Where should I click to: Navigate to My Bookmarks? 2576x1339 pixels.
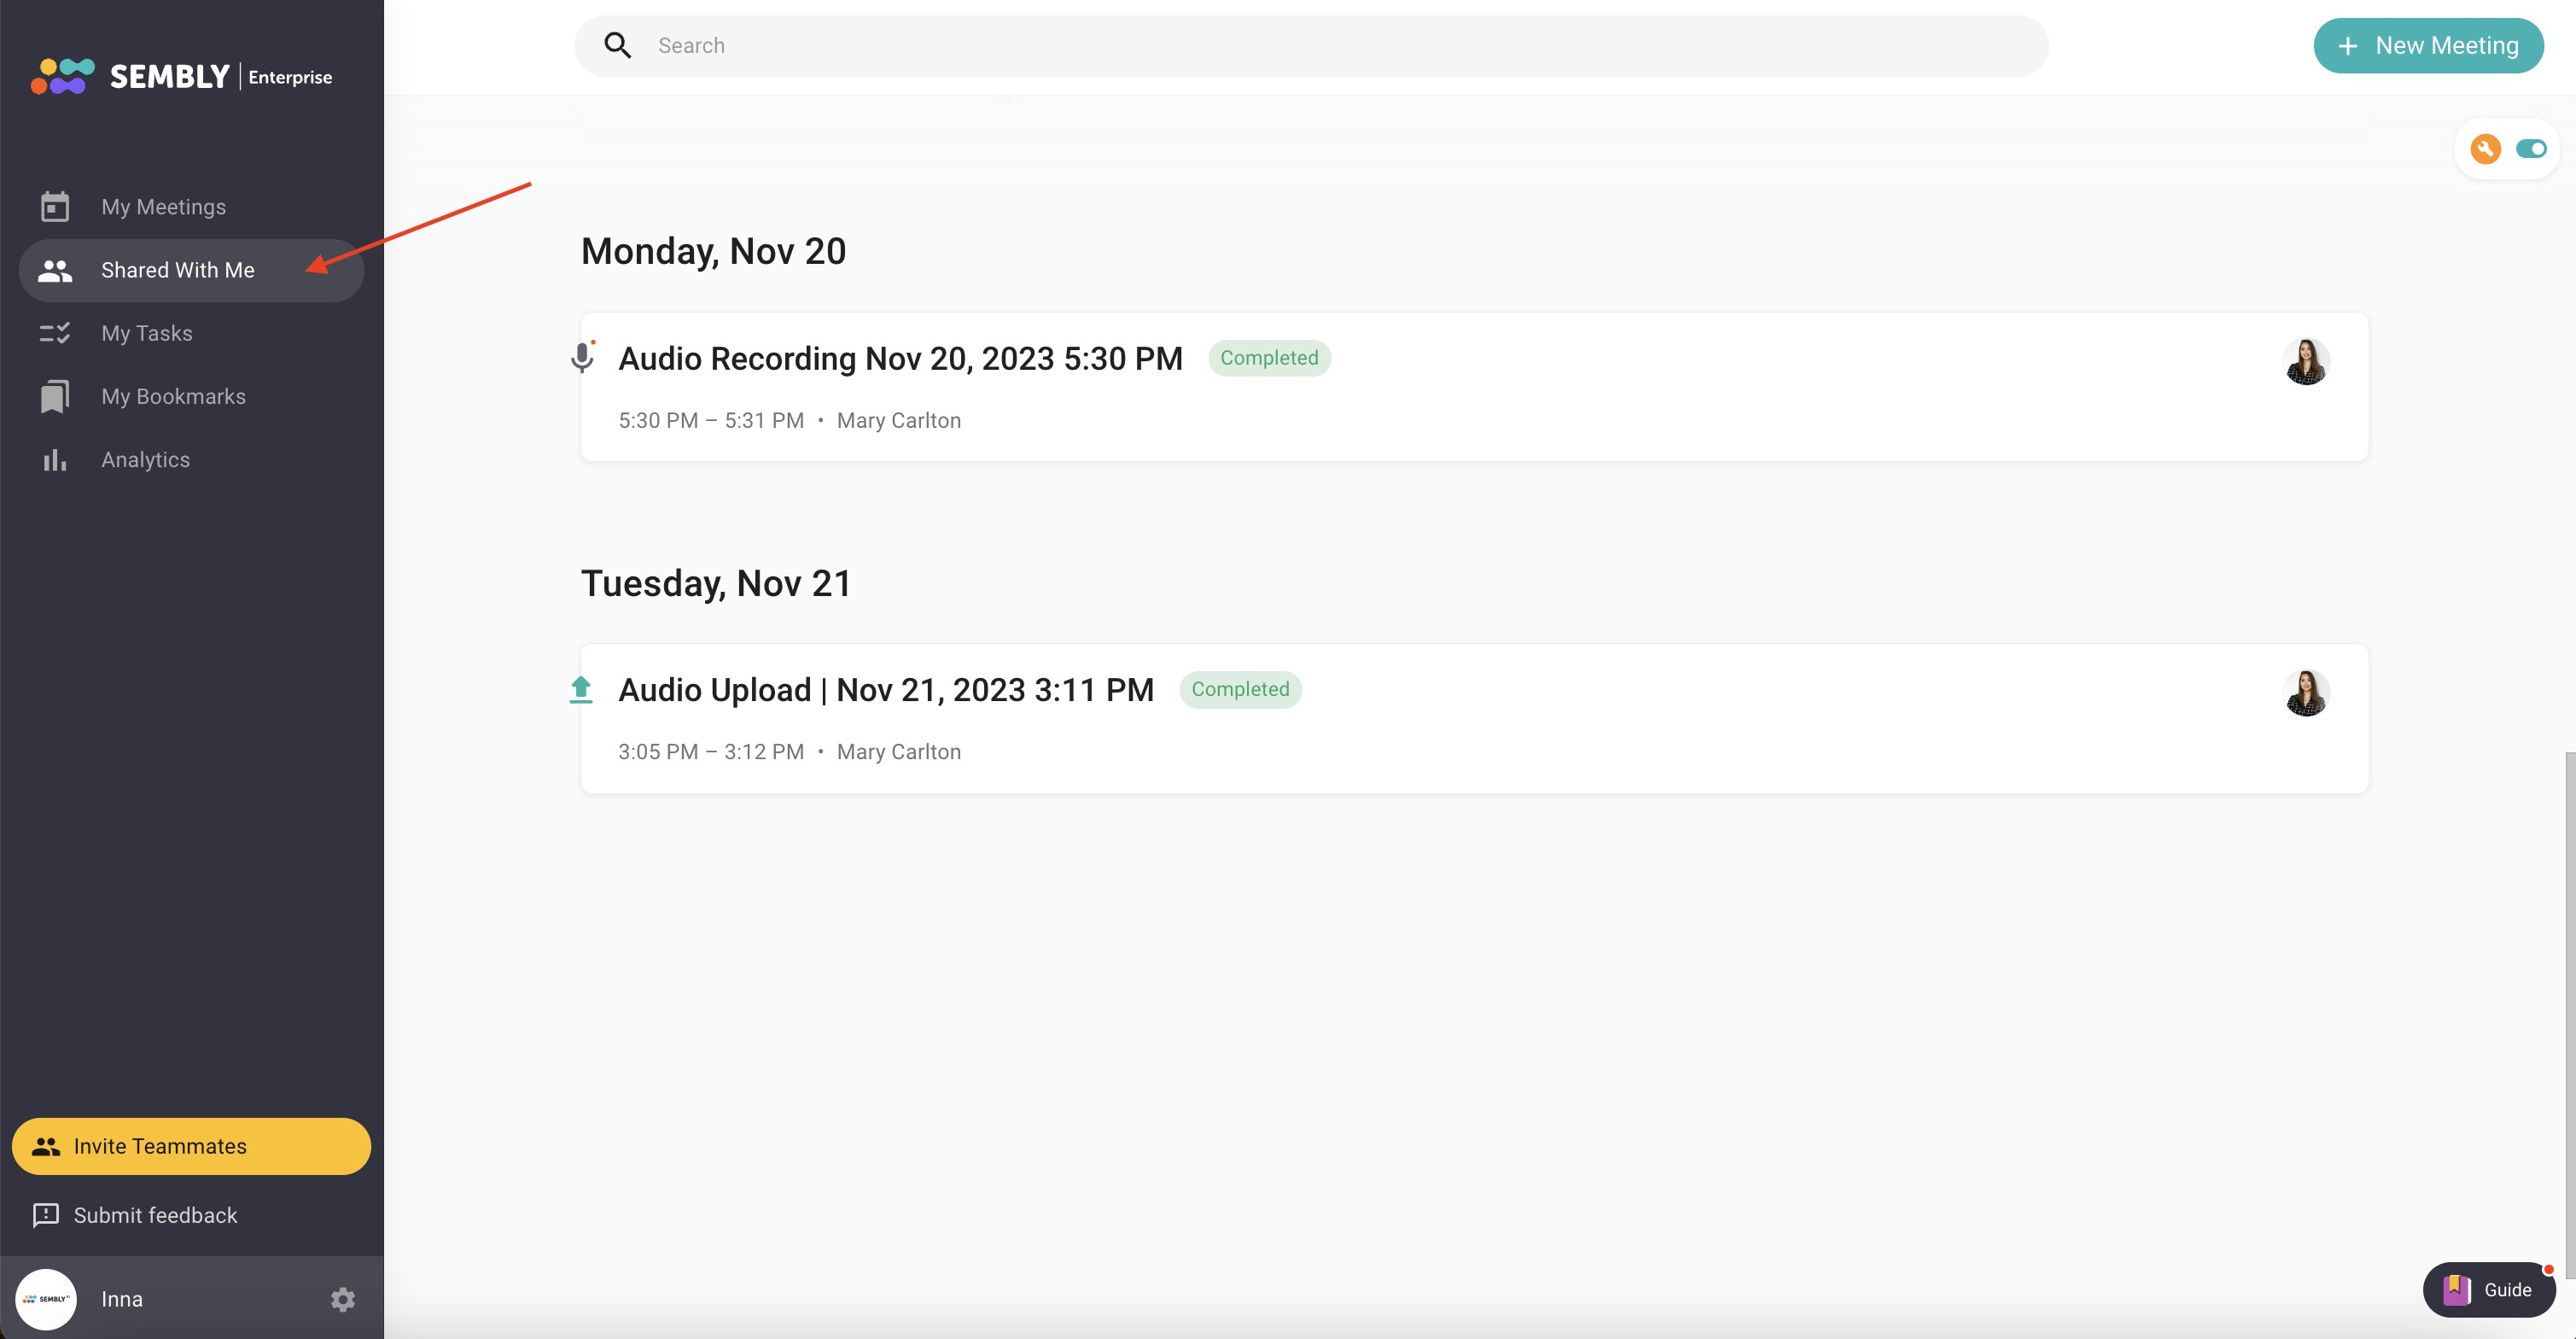[x=191, y=396]
